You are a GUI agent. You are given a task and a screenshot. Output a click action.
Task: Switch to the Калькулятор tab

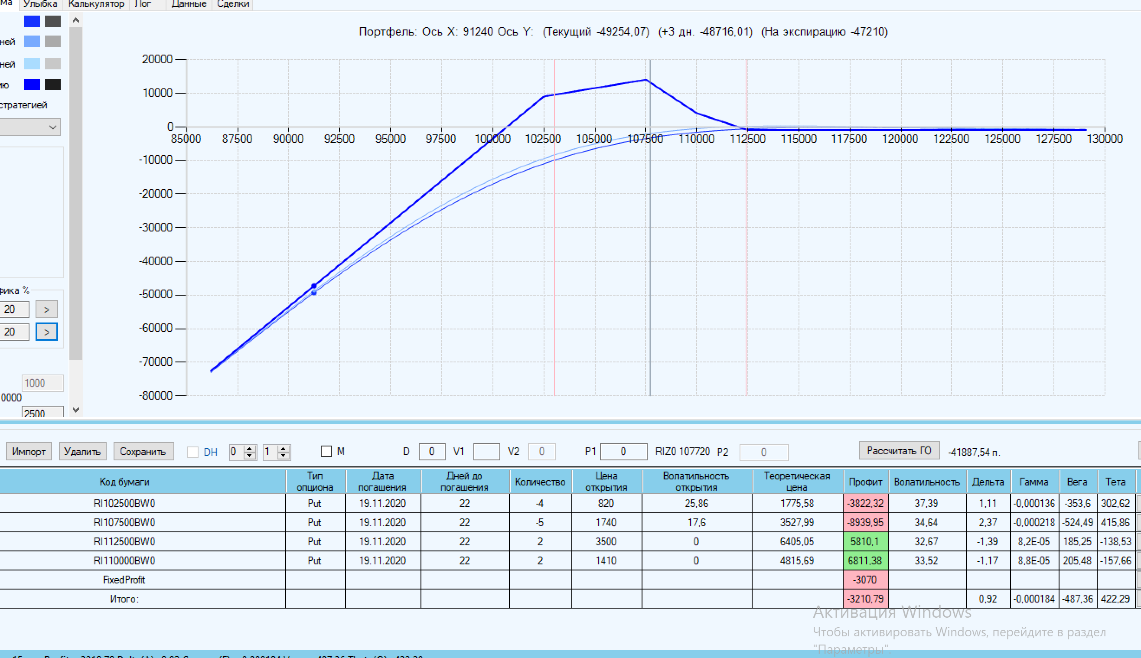(96, 4)
